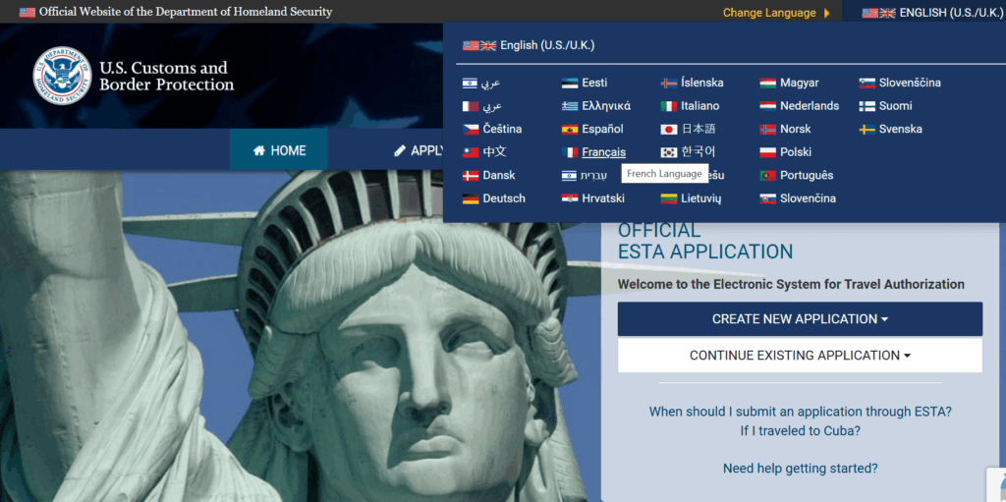Click the Italian flag beside Italiano
Screen dimensions: 1006x502
669,106
